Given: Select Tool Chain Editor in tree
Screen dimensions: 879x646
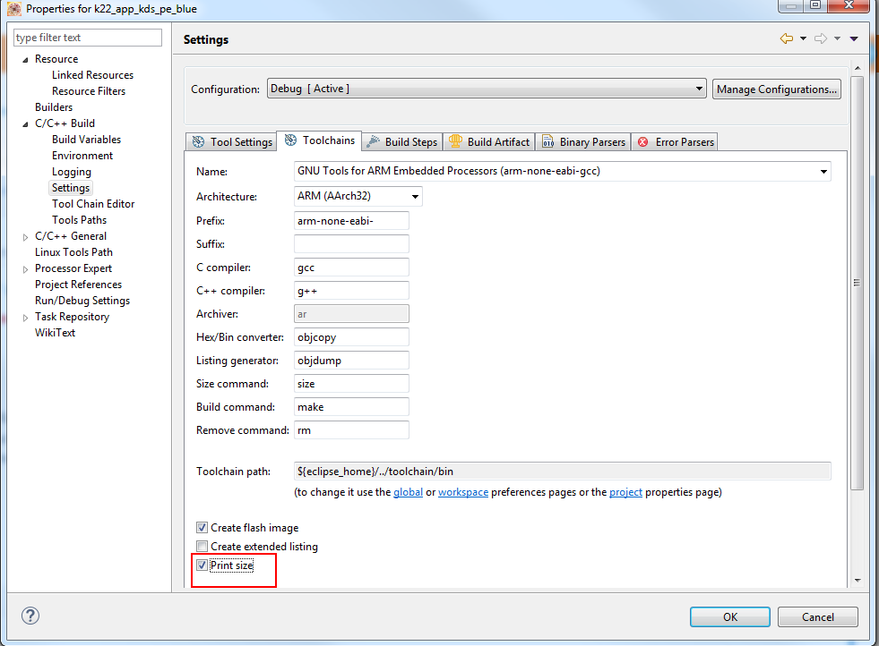Looking at the screenshot, I should 93,204.
